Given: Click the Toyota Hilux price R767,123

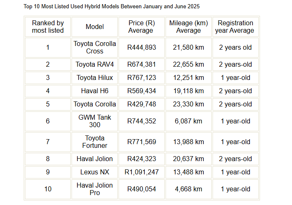Looking at the screenshot, I should coord(141,78).
